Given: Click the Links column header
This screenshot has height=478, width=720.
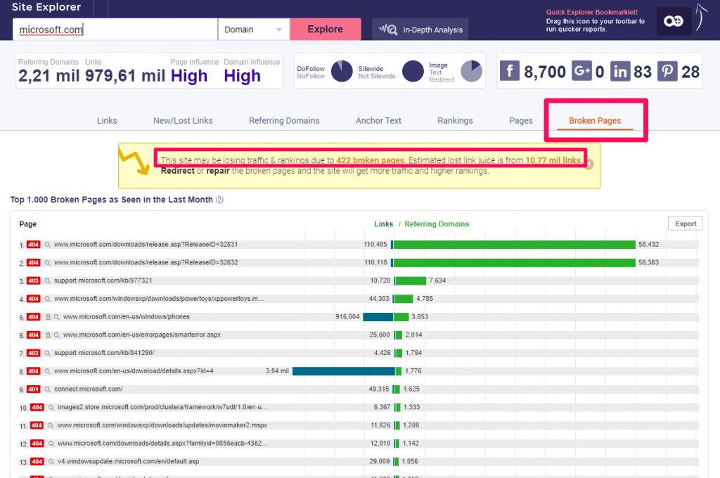Looking at the screenshot, I should [x=383, y=224].
